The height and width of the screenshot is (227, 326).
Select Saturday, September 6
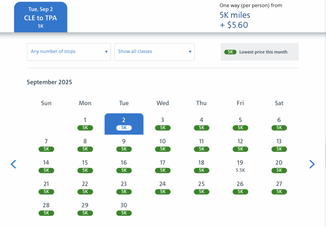point(279,124)
